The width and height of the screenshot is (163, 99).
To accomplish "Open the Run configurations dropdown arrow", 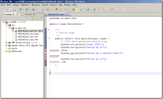I will click(30, 9).
